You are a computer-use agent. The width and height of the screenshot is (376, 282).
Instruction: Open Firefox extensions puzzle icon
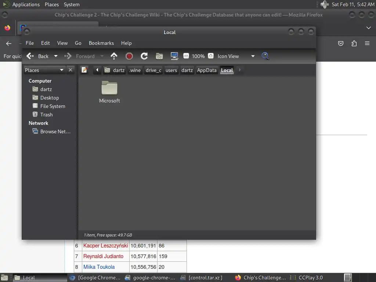354,43
